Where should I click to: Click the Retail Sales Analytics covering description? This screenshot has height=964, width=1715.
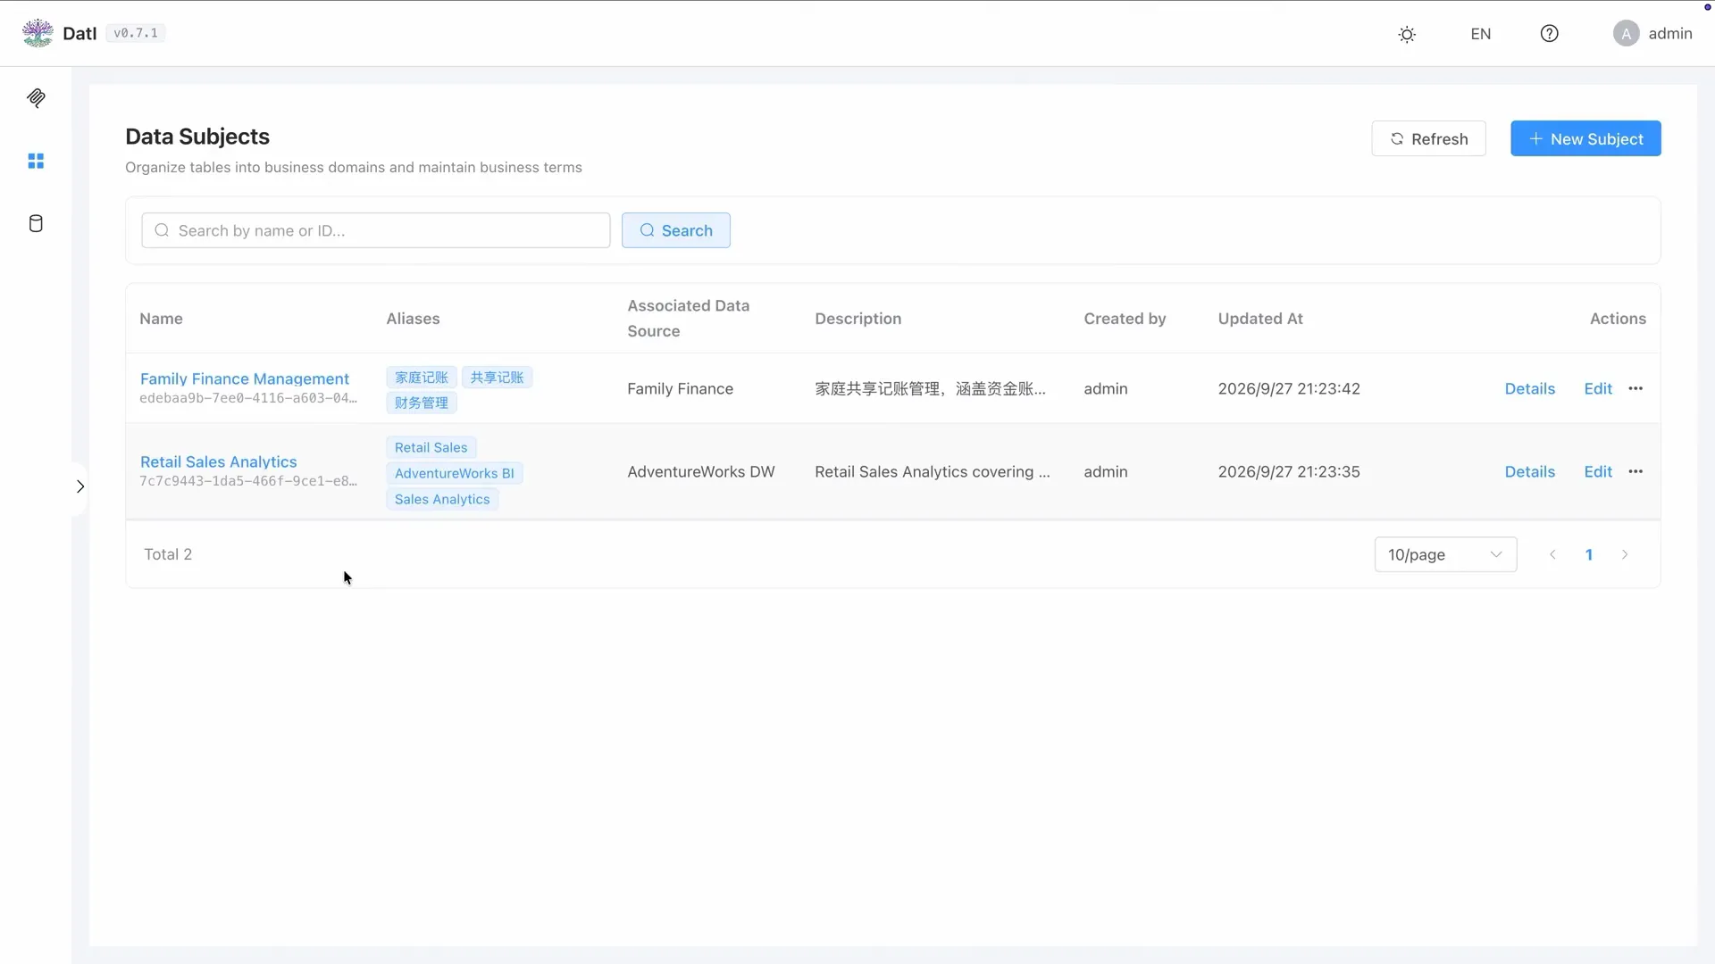(933, 471)
